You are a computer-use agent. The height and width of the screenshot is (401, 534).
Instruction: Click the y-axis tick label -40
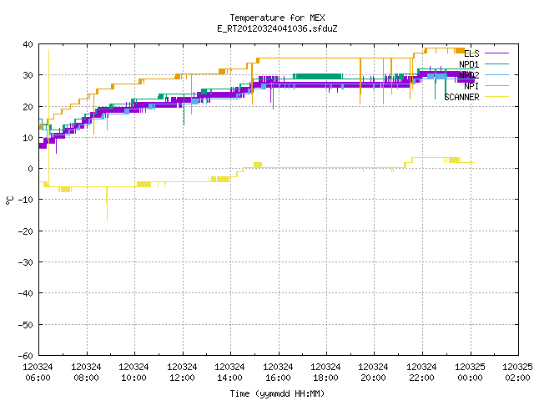[x=25, y=293]
